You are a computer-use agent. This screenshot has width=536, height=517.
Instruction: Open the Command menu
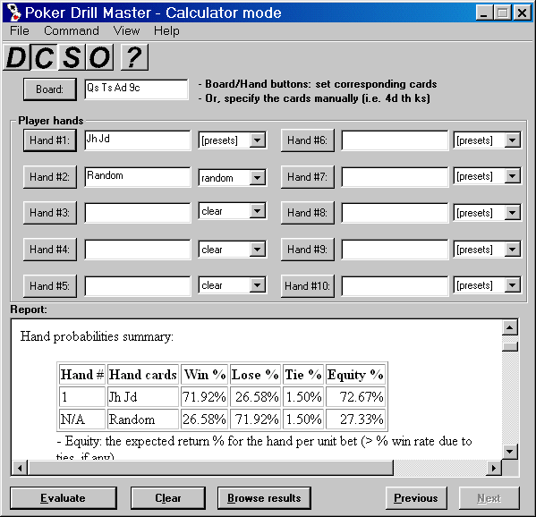click(x=72, y=30)
